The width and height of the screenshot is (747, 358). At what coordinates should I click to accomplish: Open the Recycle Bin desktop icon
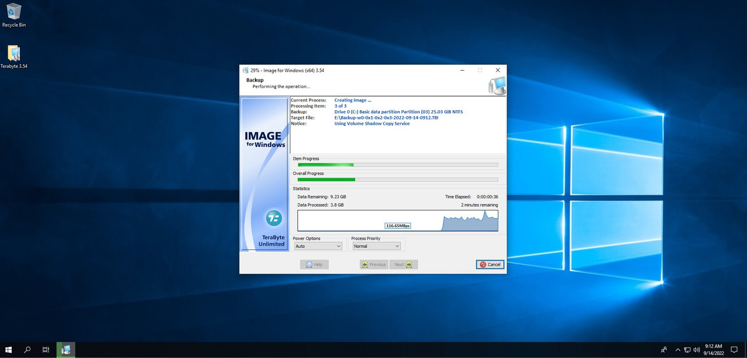click(13, 15)
